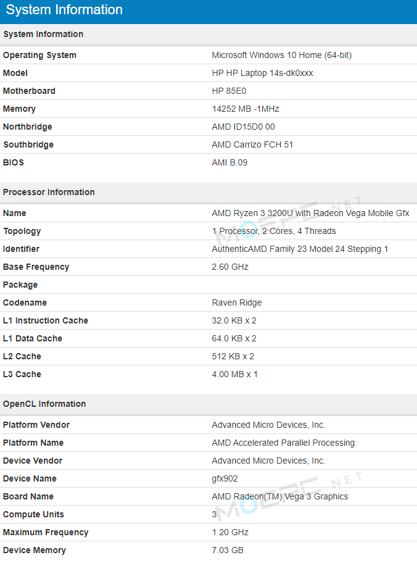Click the 'Identifier' row label
The image size is (417, 563).
[21, 249]
